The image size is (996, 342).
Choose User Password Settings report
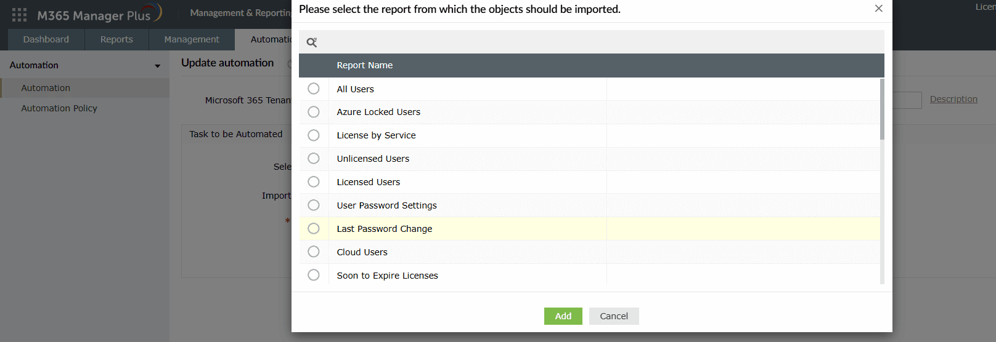[x=314, y=205]
